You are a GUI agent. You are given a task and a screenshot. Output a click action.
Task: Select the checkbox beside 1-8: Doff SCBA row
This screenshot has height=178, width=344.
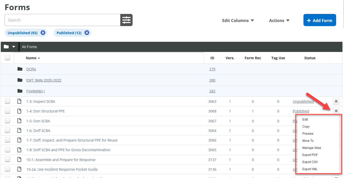[7, 150]
